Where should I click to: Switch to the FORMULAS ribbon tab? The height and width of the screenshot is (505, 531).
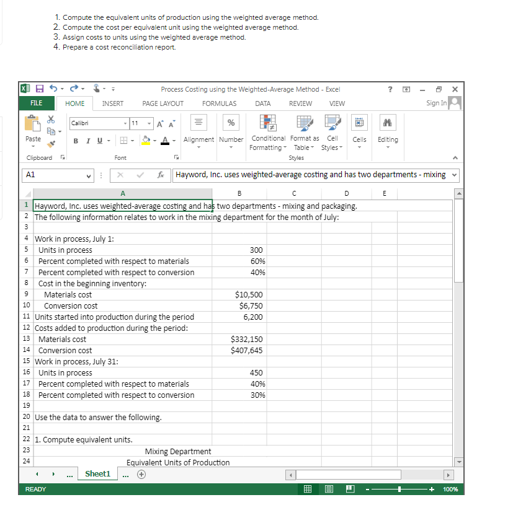(219, 103)
